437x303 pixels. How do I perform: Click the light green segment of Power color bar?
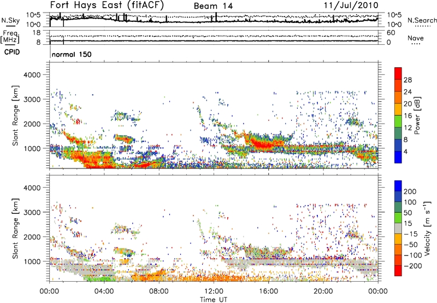[398, 121]
